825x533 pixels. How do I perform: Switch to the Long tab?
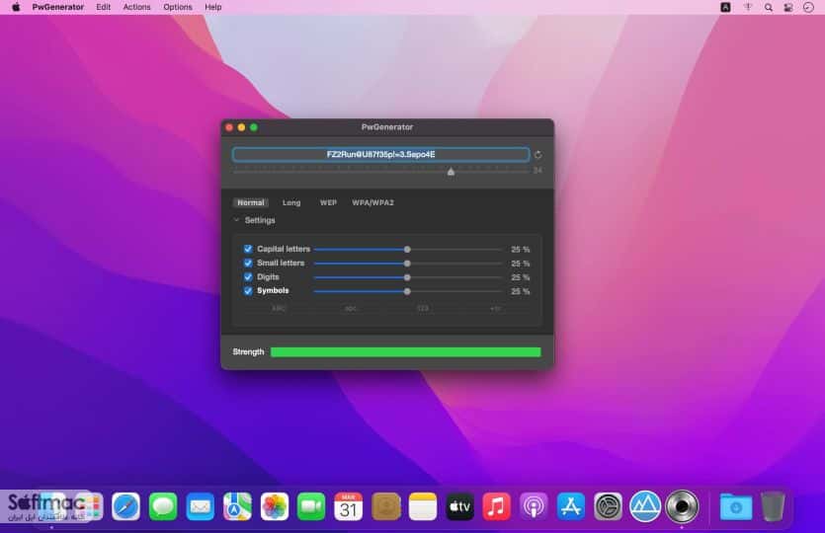(291, 202)
